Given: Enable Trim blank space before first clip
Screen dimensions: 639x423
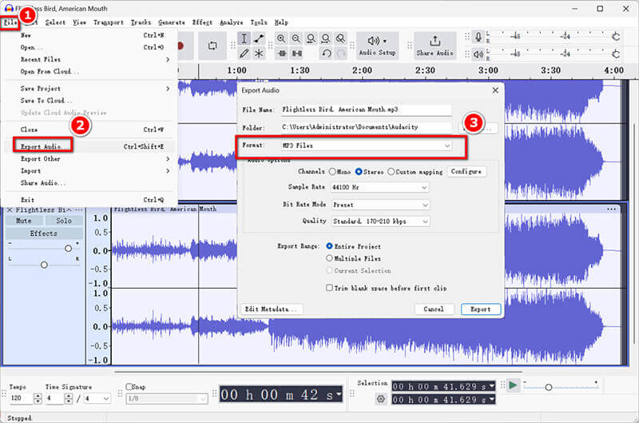Looking at the screenshot, I should (329, 288).
